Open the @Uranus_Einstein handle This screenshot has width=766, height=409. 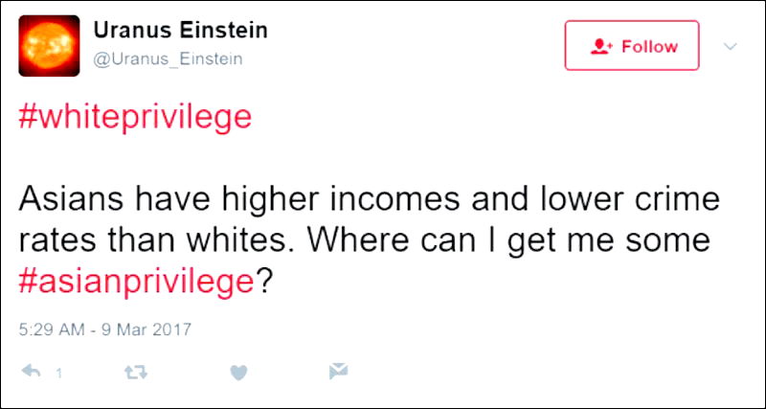click(x=168, y=59)
